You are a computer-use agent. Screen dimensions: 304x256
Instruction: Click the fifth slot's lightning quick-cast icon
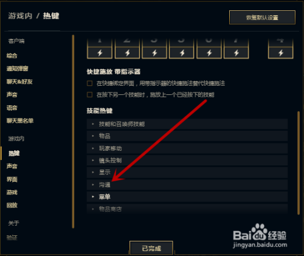point(209,53)
